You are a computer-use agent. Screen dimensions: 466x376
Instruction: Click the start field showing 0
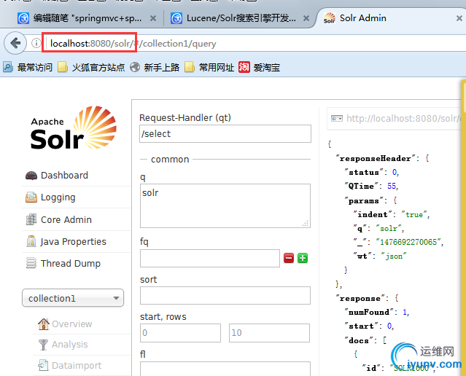pyautogui.click(x=180, y=333)
